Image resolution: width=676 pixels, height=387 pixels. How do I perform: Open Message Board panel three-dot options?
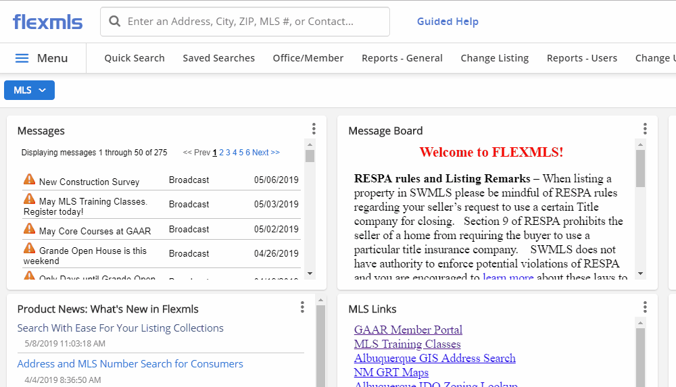(645, 129)
